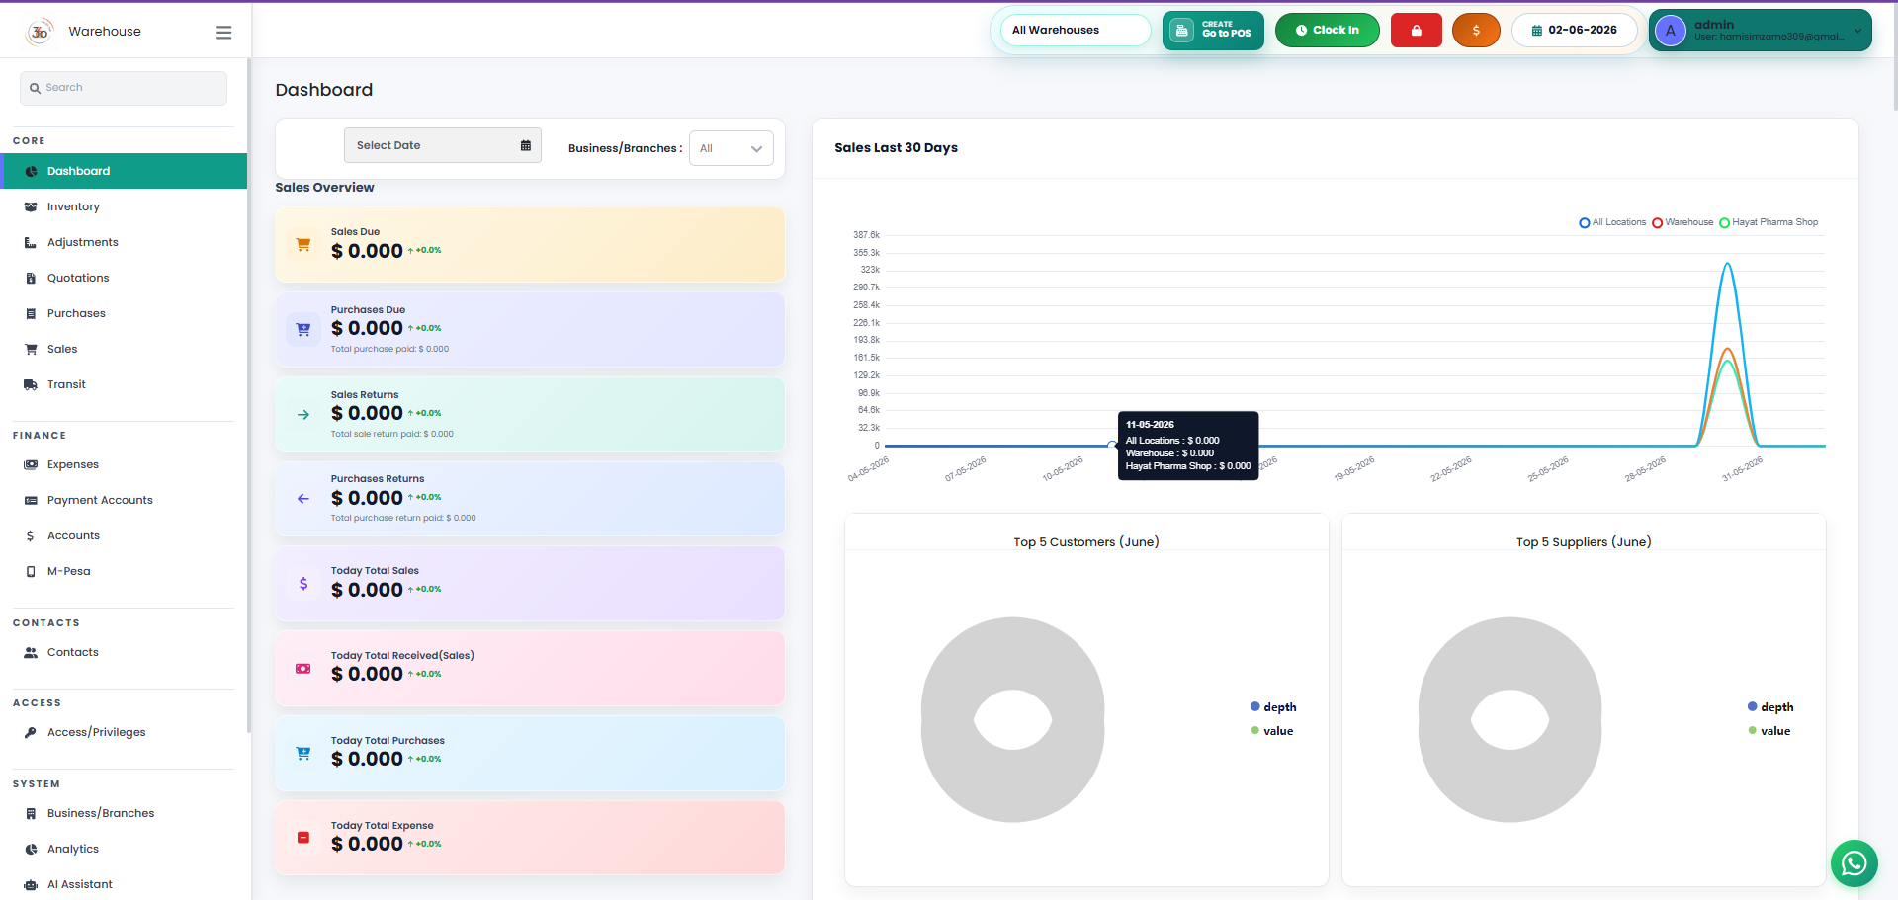Viewport: 1898px width, 900px height.
Task: Click the "Total sale return paid: $ 0.000" text
Action: coord(391,434)
